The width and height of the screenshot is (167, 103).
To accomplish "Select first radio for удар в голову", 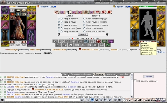I will [x=59, y=19].
